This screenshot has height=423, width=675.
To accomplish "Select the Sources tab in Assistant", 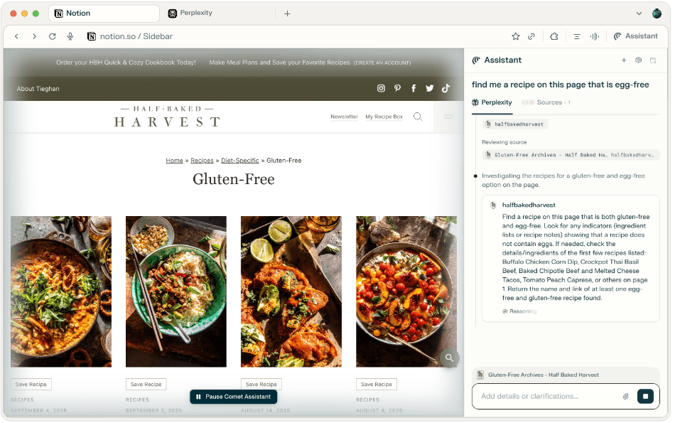I will point(546,102).
